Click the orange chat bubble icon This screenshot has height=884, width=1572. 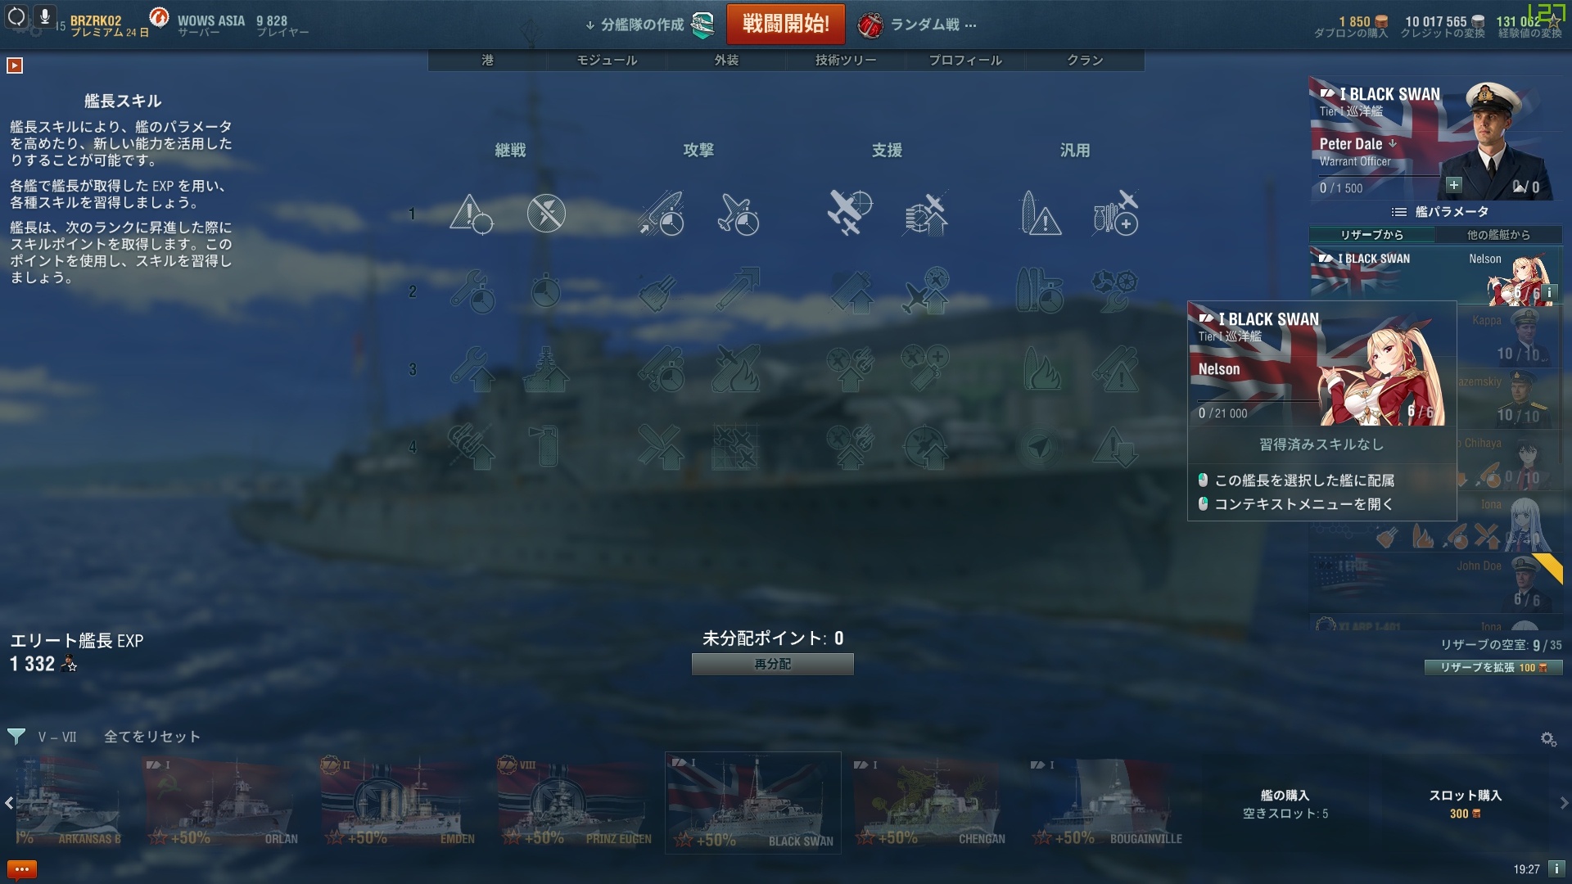[x=22, y=868]
